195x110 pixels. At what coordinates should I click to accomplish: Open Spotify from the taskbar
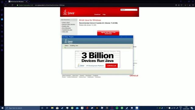tap(117, 108)
